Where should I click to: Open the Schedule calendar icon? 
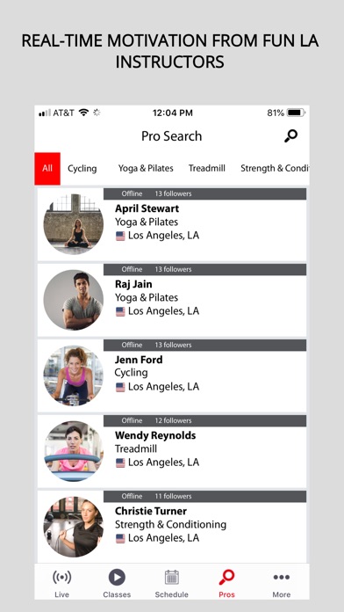[x=172, y=577]
